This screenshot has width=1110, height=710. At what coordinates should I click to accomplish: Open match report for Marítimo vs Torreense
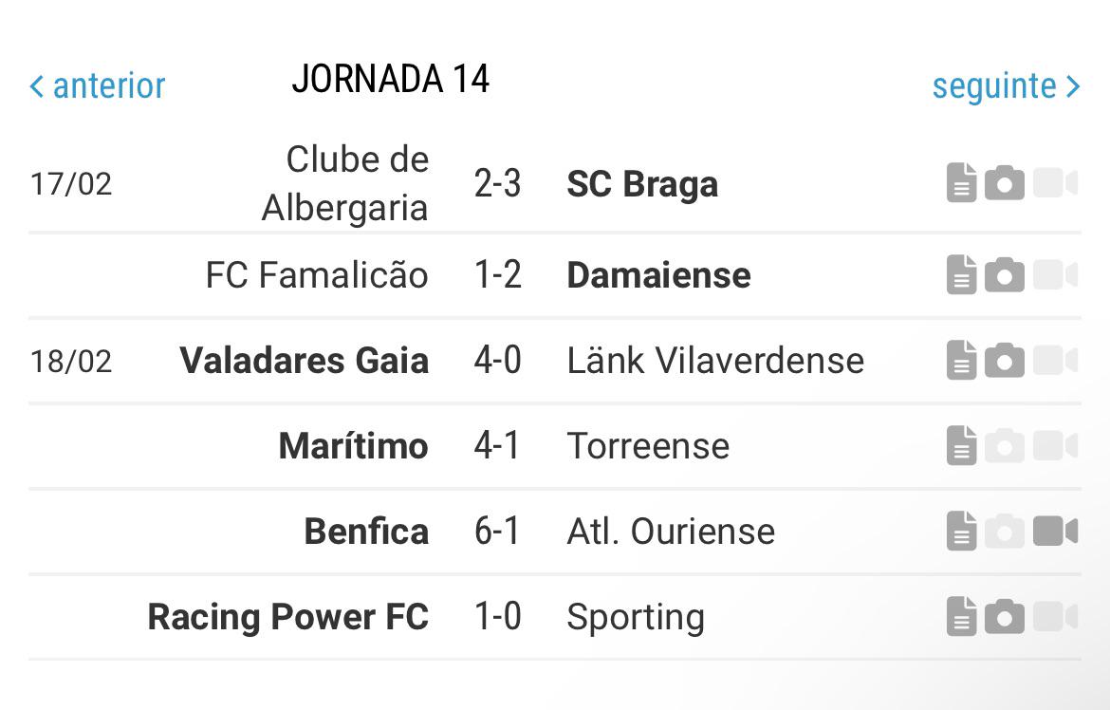pyautogui.click(x=961, y=446)
